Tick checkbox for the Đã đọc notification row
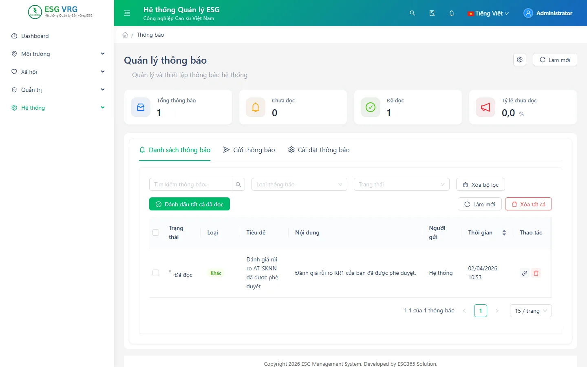Screen dimensions: 587x367 tap(156, 273)
